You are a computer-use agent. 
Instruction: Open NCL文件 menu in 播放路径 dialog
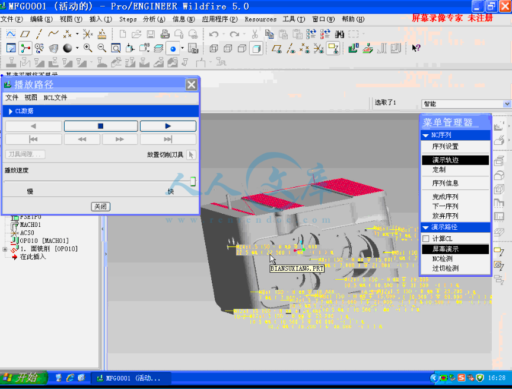coord(55,97)
